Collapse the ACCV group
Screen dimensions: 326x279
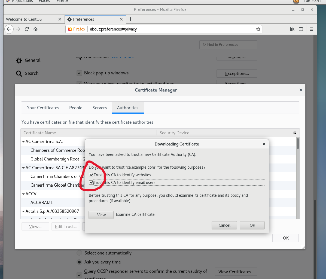click(x=23, y=194)
